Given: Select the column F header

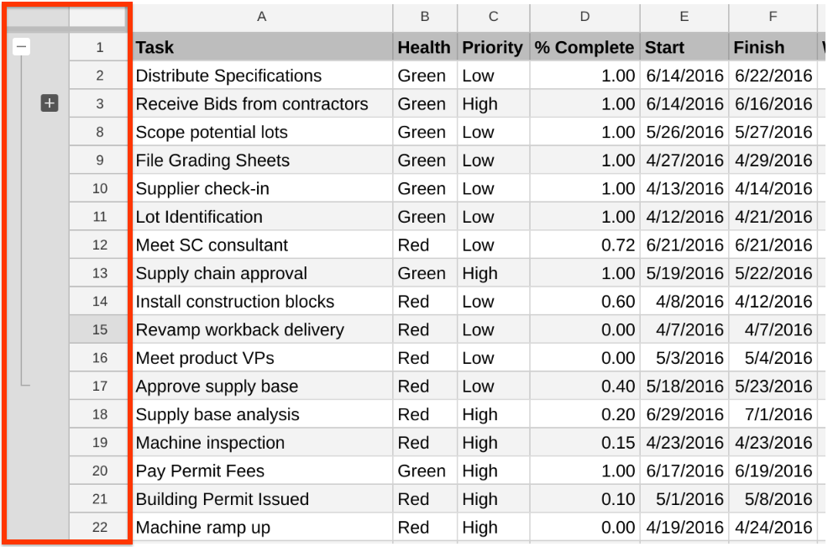Looking at the screenshot, I should pos(773,18).
